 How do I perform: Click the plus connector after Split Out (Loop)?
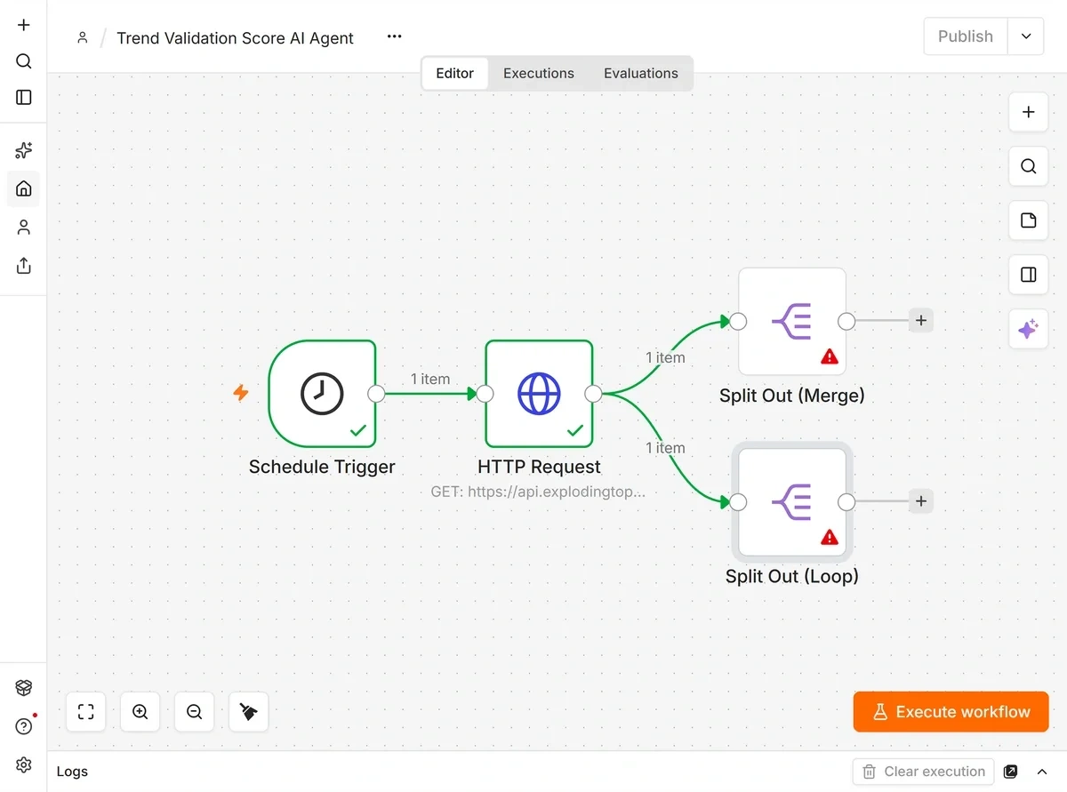[x=921, y=501]
